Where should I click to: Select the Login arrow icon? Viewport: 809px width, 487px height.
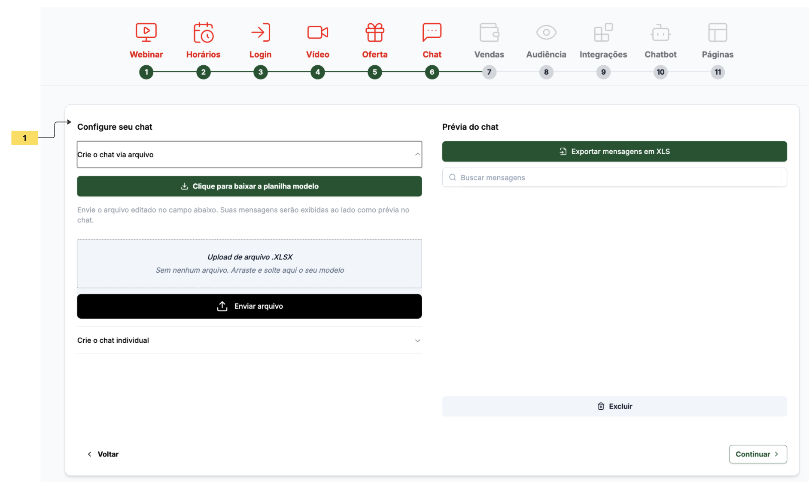[x=260, y=33]
